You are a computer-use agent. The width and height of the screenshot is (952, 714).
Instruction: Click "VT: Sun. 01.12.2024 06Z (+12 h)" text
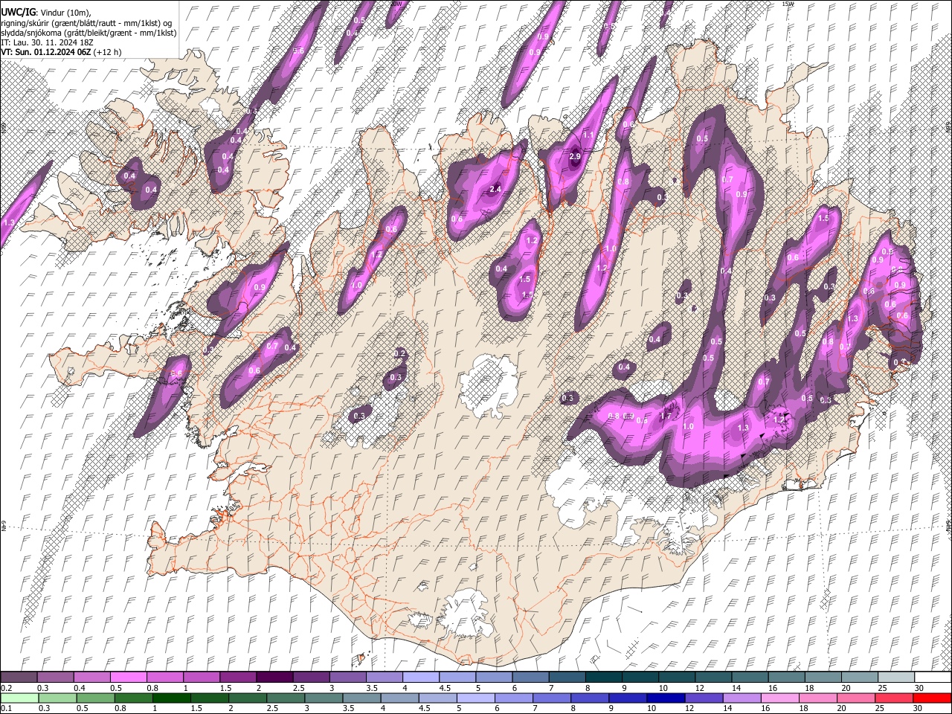[60, 52]
